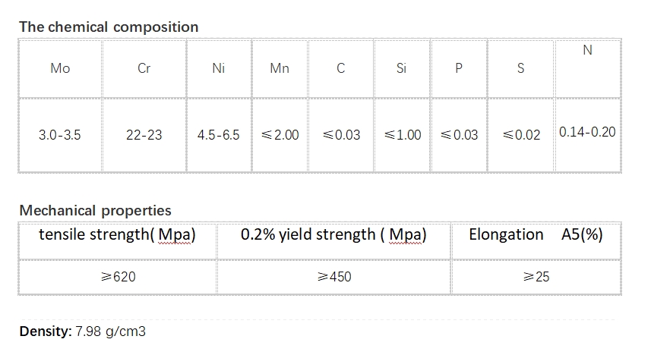Select the ≤0.02 sulfur value cell
Image resolution: width=651 pixels, height=355 pixels.
pyautogui.click(x=520, y=135)
